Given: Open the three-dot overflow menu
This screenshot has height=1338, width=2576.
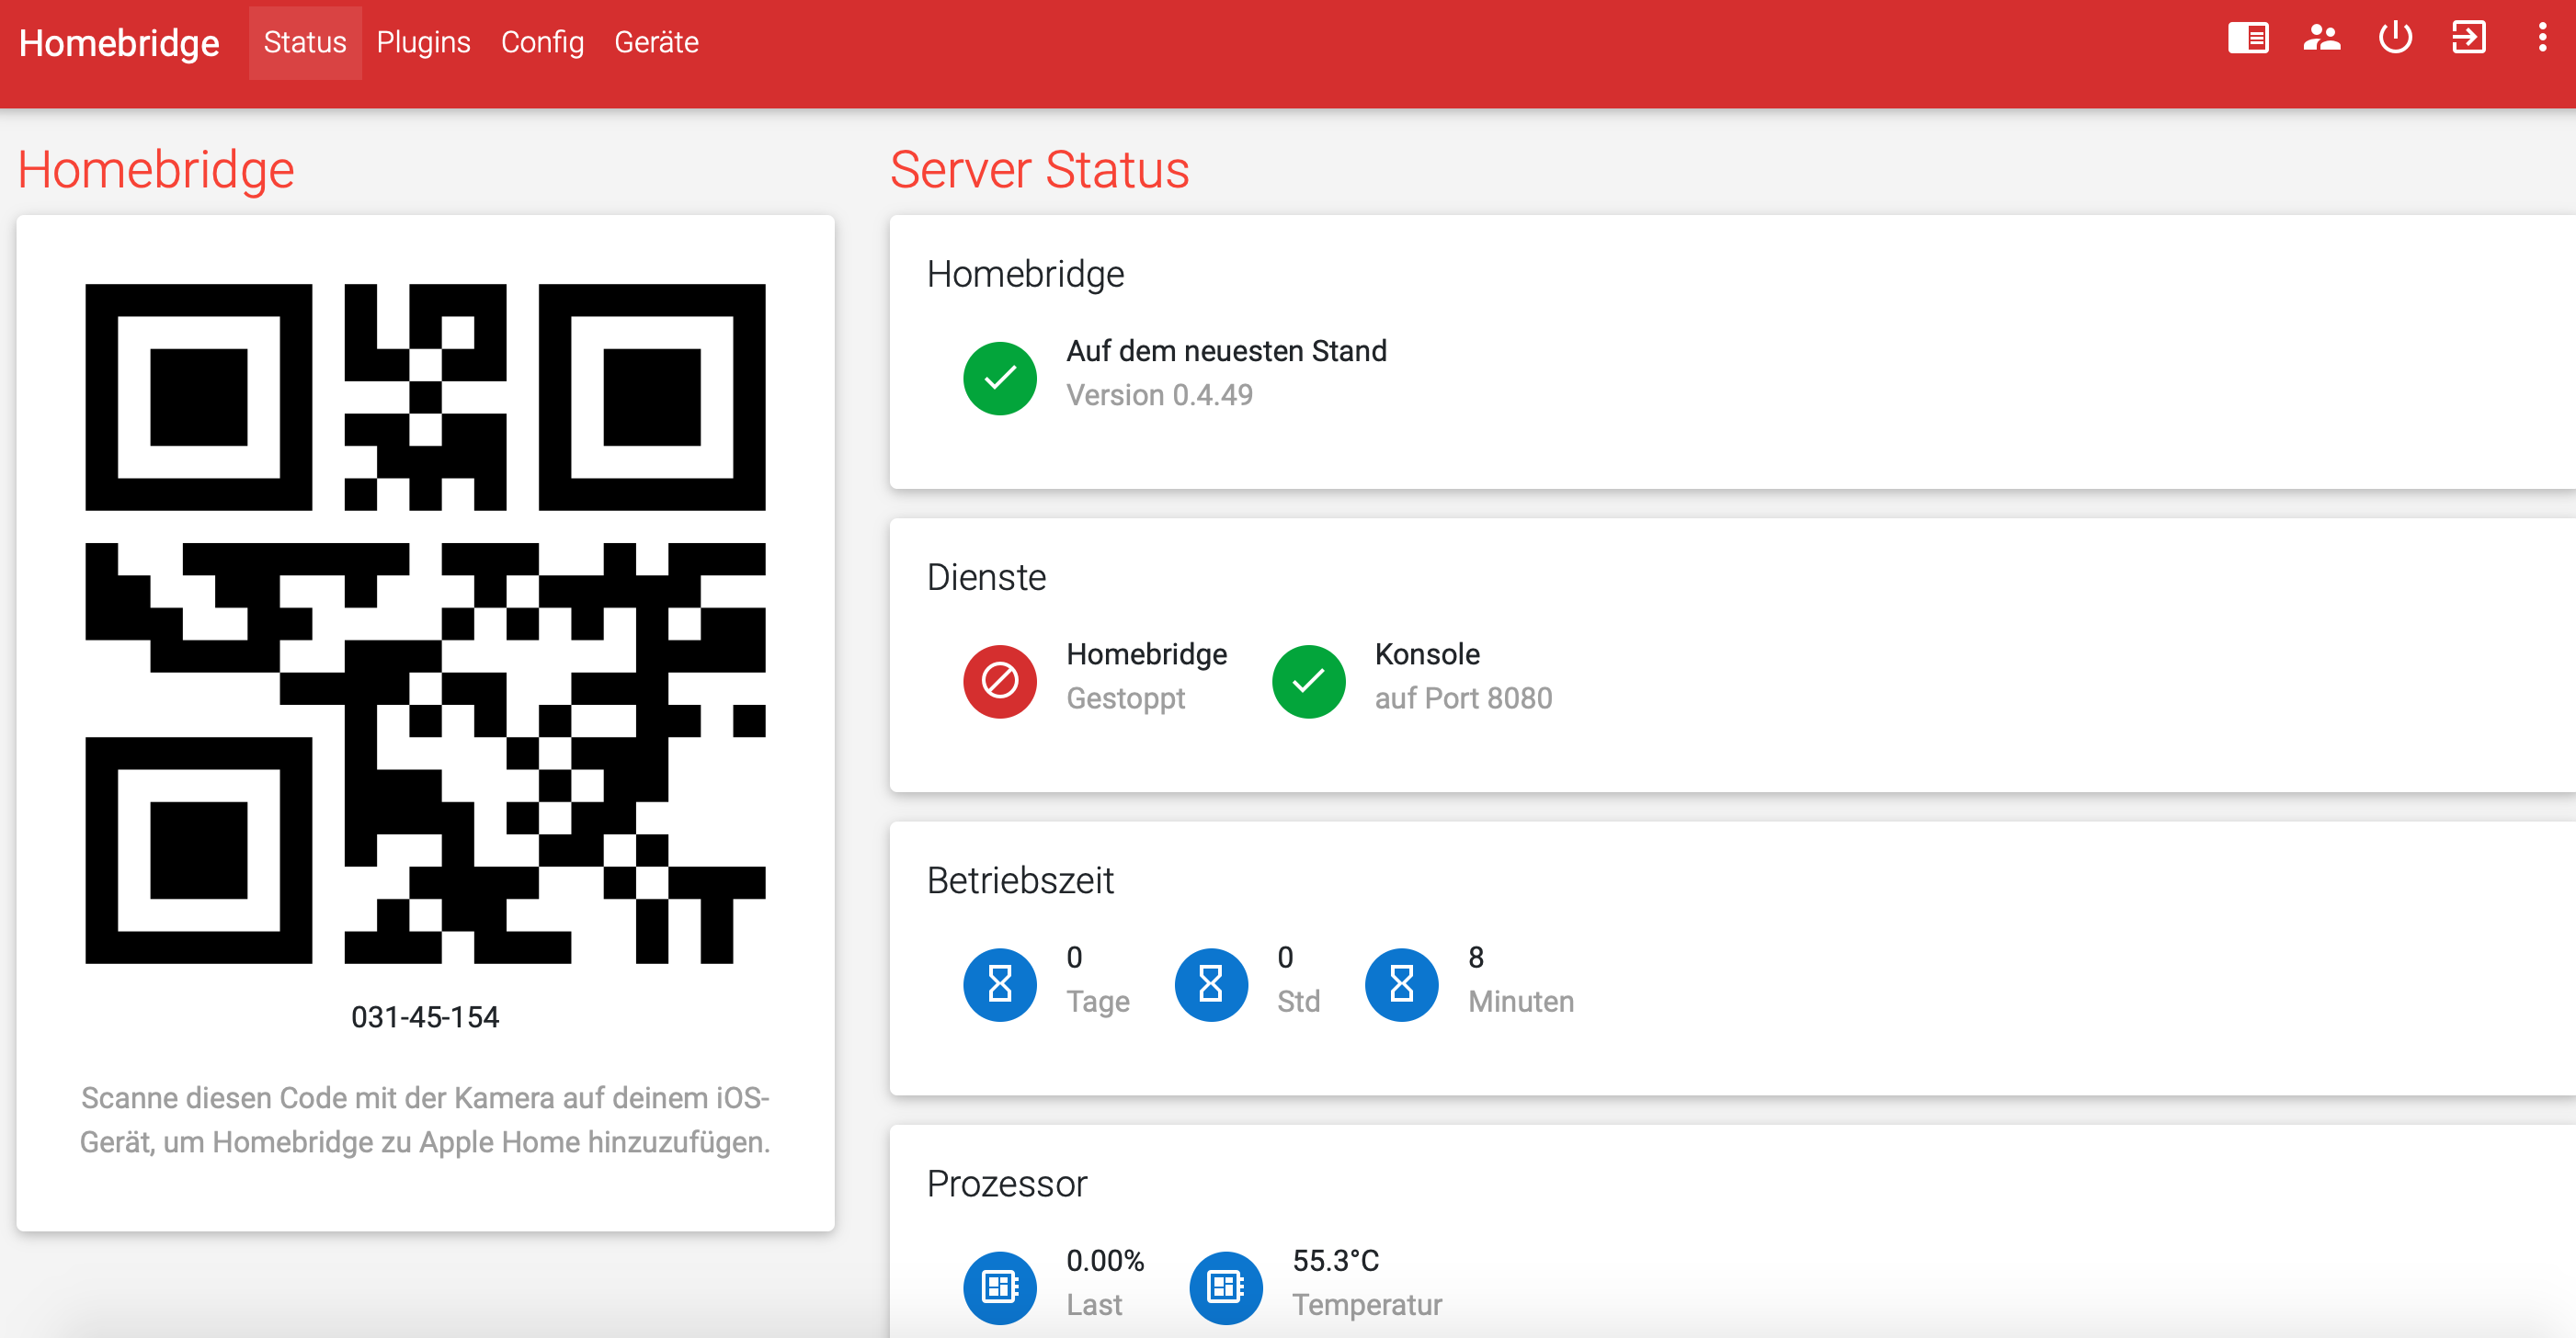Looking at the screenshot, I should pos(2541,40).
